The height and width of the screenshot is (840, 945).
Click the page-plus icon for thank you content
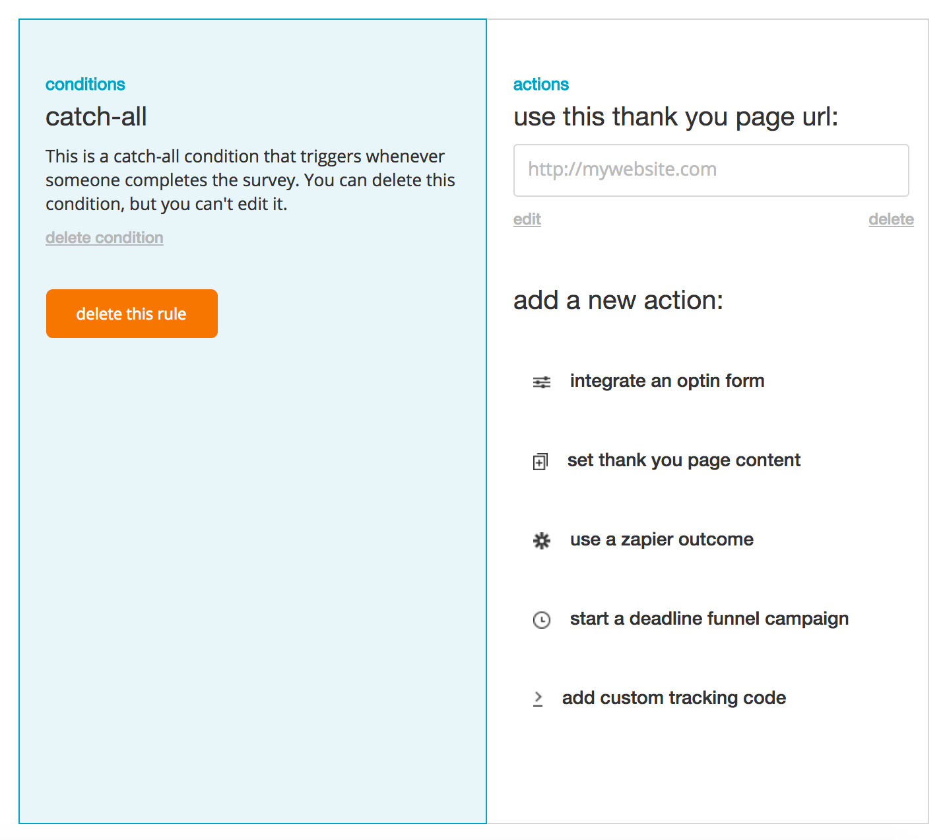click(540, 462)
